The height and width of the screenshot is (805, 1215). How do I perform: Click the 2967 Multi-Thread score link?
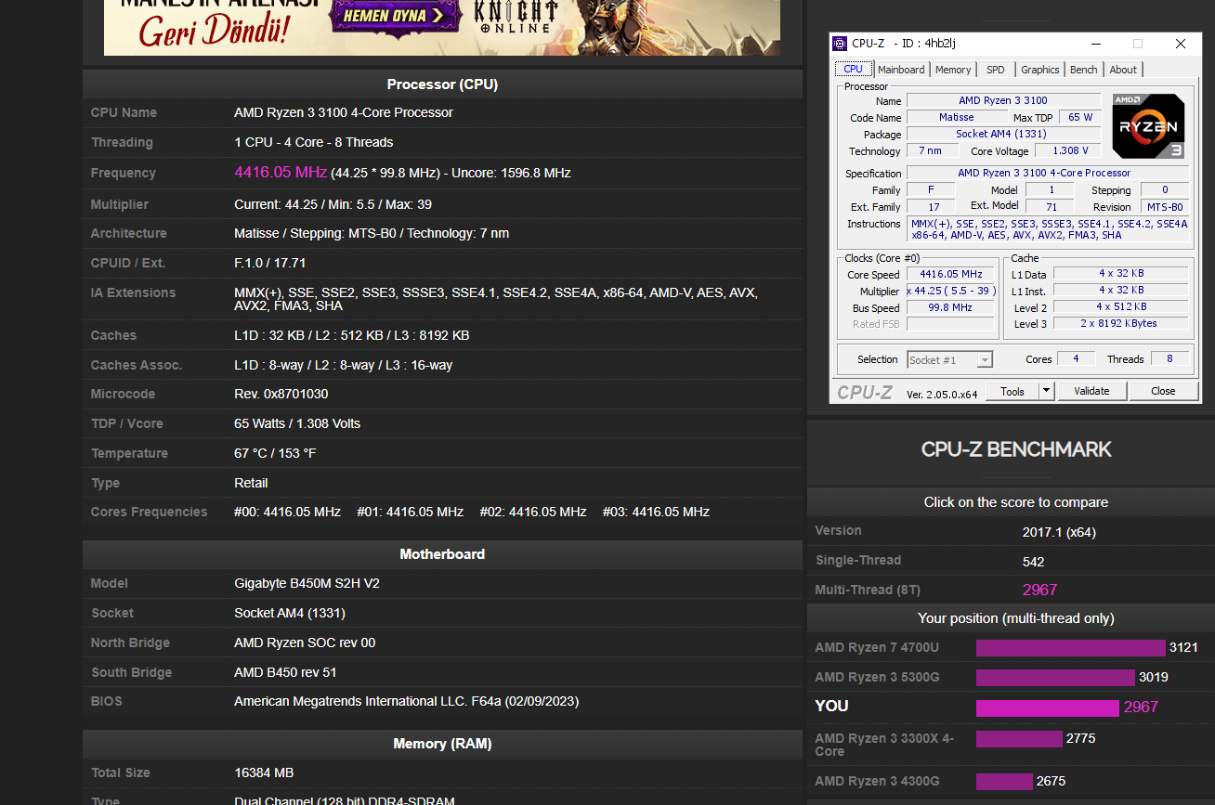tap(1039, 589)
